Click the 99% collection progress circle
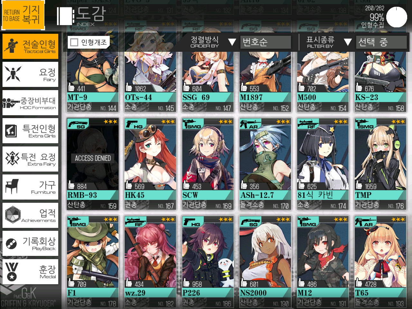Image resolution: width=412 pixels, height=309 pixels. click(x=397, y=17)
